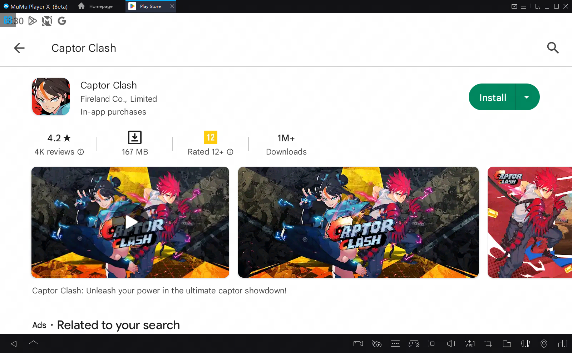Take a screenshot with the crop icon
This screenshot has height=353, width=572.
[x=488, y=344]
